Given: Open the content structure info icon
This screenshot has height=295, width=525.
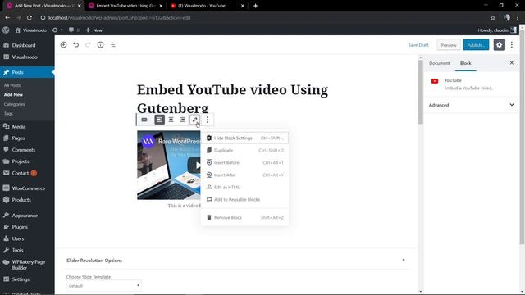Looking at the screenshot, I should [100, 45].
